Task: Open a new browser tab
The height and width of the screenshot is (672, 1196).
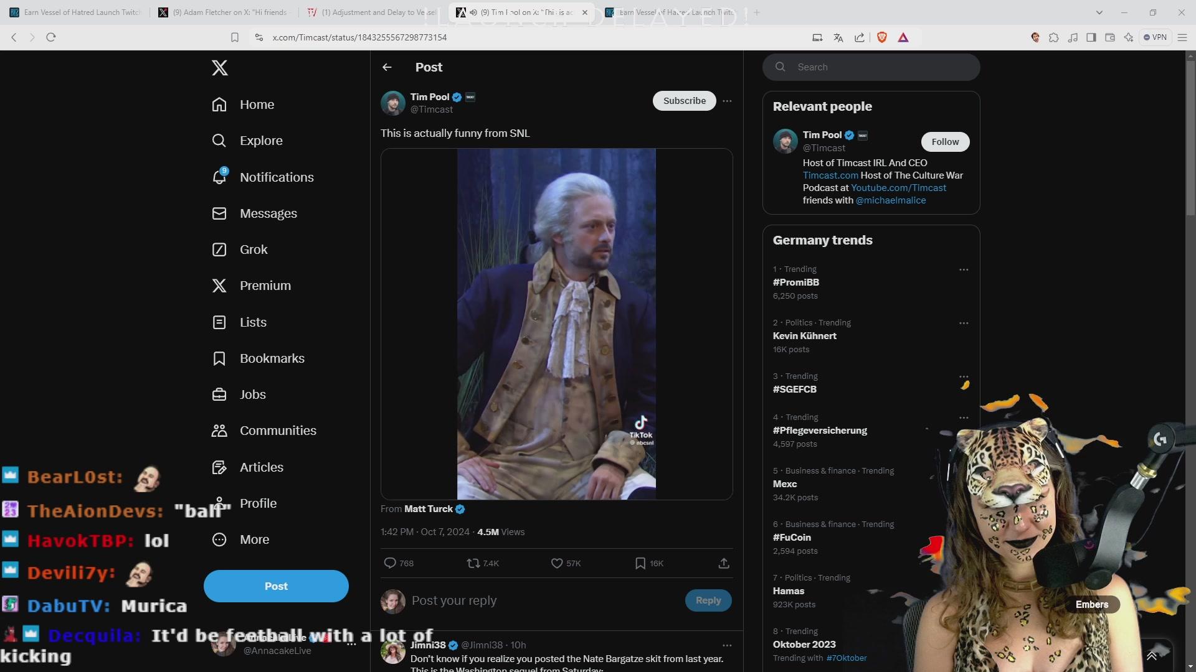Action: (x=756, y=12)
